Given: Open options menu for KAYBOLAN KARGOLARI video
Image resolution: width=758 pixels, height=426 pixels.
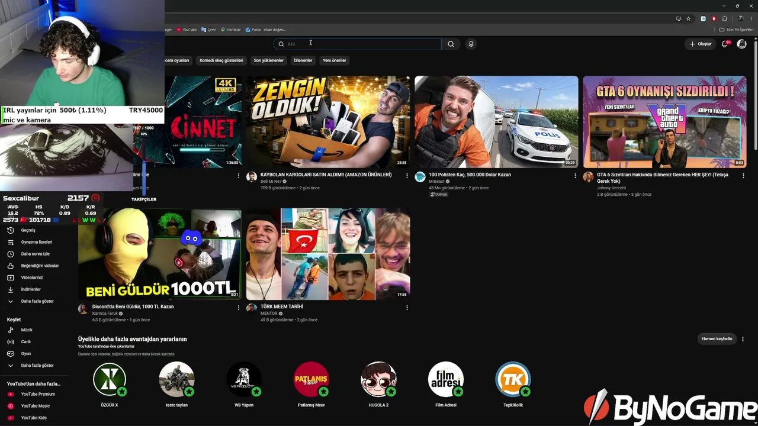Looking at the screenshot, I should (x=407, y=176).
